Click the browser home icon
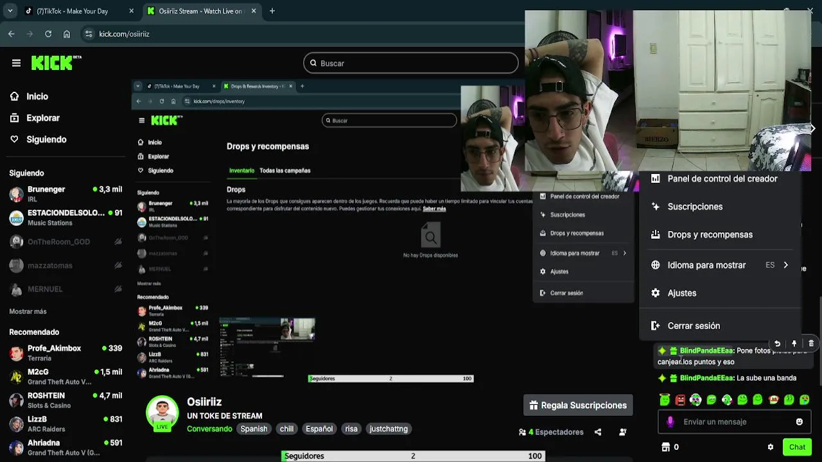 point(67,34)
